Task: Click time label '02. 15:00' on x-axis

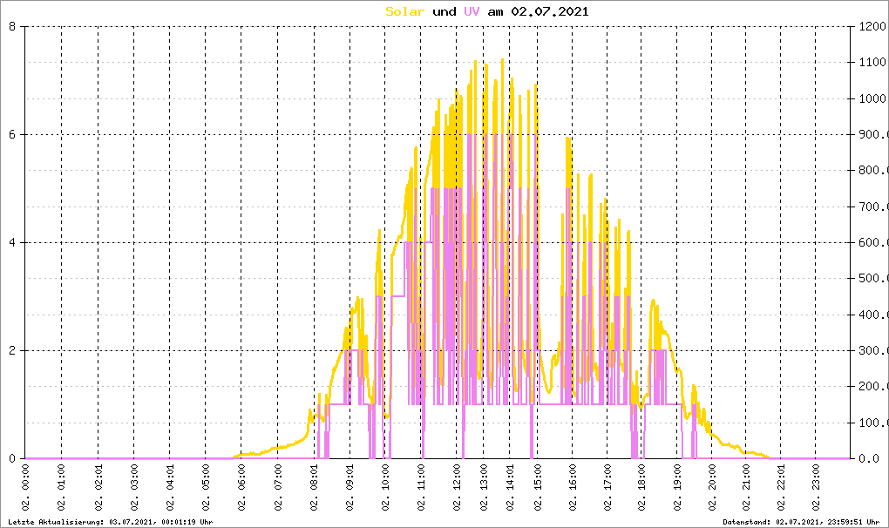Action: [538, 487]
